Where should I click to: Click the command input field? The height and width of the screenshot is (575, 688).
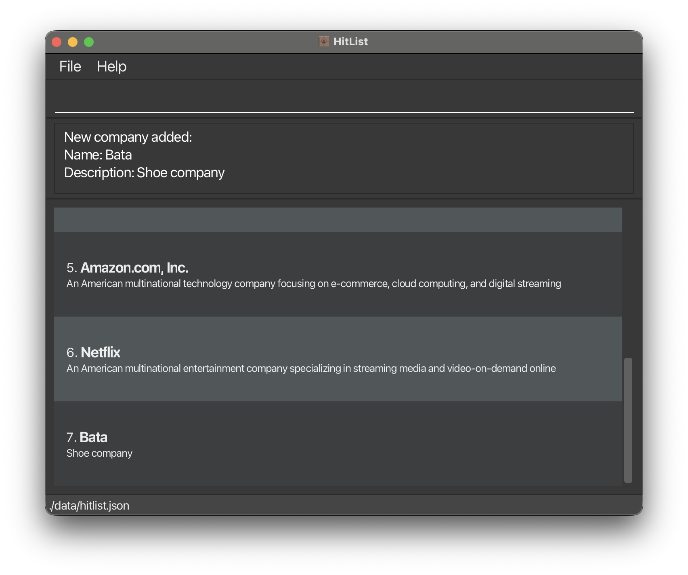coord(344,99)
